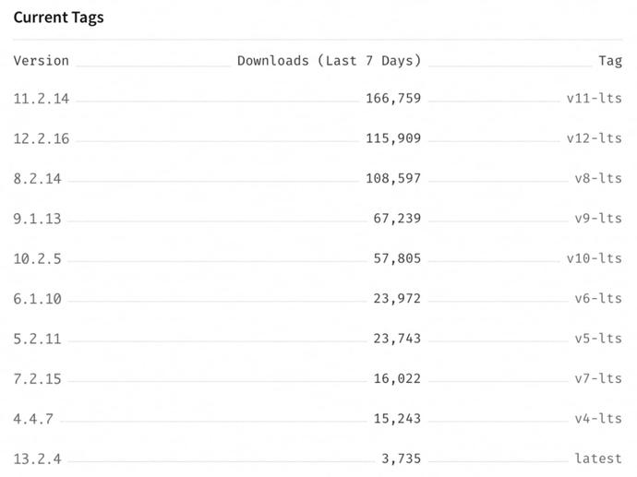Open version 9.1.13
The height and width of the screenshot is (477, 637).
click(x=37, y=219)
